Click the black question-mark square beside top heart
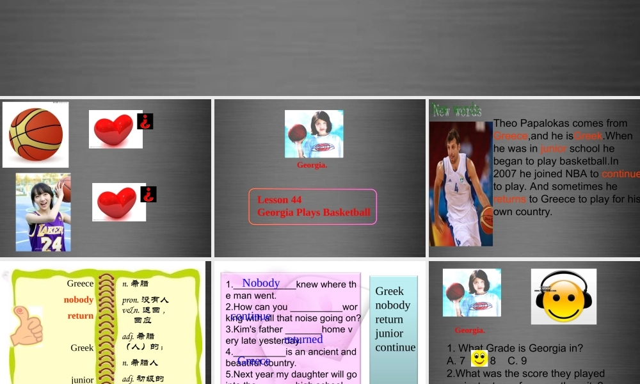Screen dimensions: 640x384 pos(145,121)
